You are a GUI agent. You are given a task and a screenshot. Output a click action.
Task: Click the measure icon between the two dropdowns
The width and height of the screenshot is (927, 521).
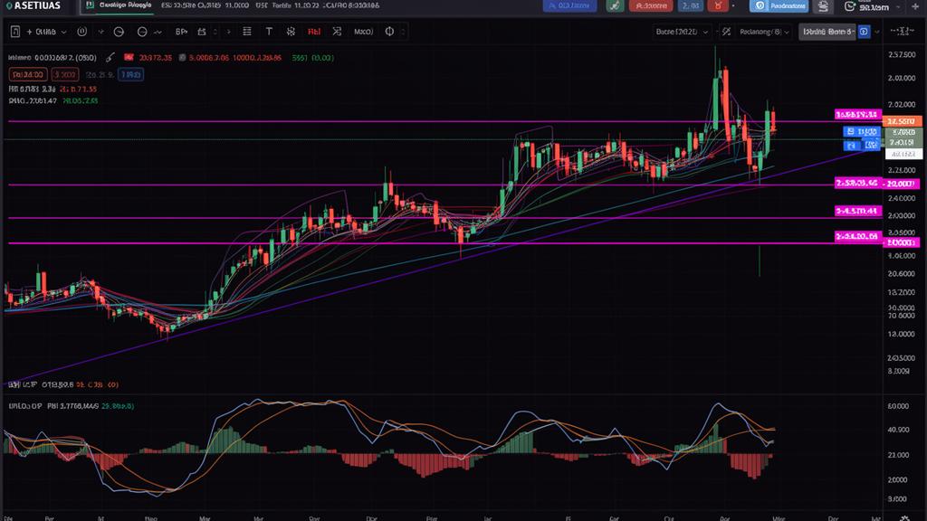pyautogui.click(x=726, y=32)
